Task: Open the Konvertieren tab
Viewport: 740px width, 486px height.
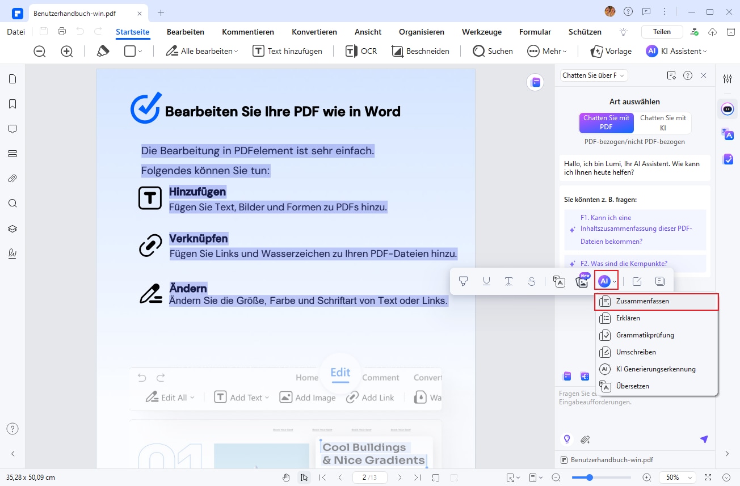Action: tap(314, 32)
